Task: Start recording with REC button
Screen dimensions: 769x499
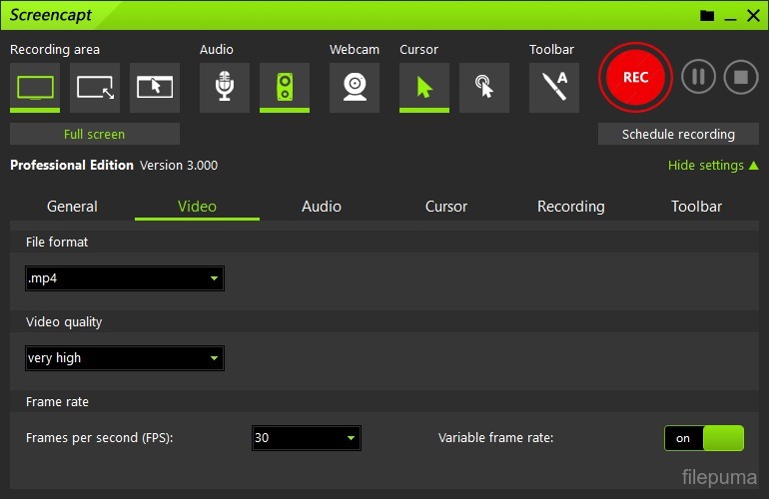Action: pyautogui.click(x=635, y=77)
